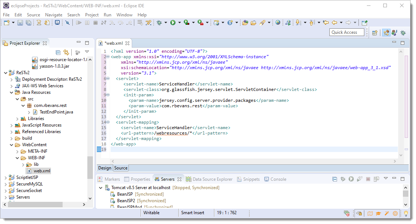The height and width of the screenshot is (224, 416).
Task: Switch to the Debug perspective icon
Action: [403, 33]
